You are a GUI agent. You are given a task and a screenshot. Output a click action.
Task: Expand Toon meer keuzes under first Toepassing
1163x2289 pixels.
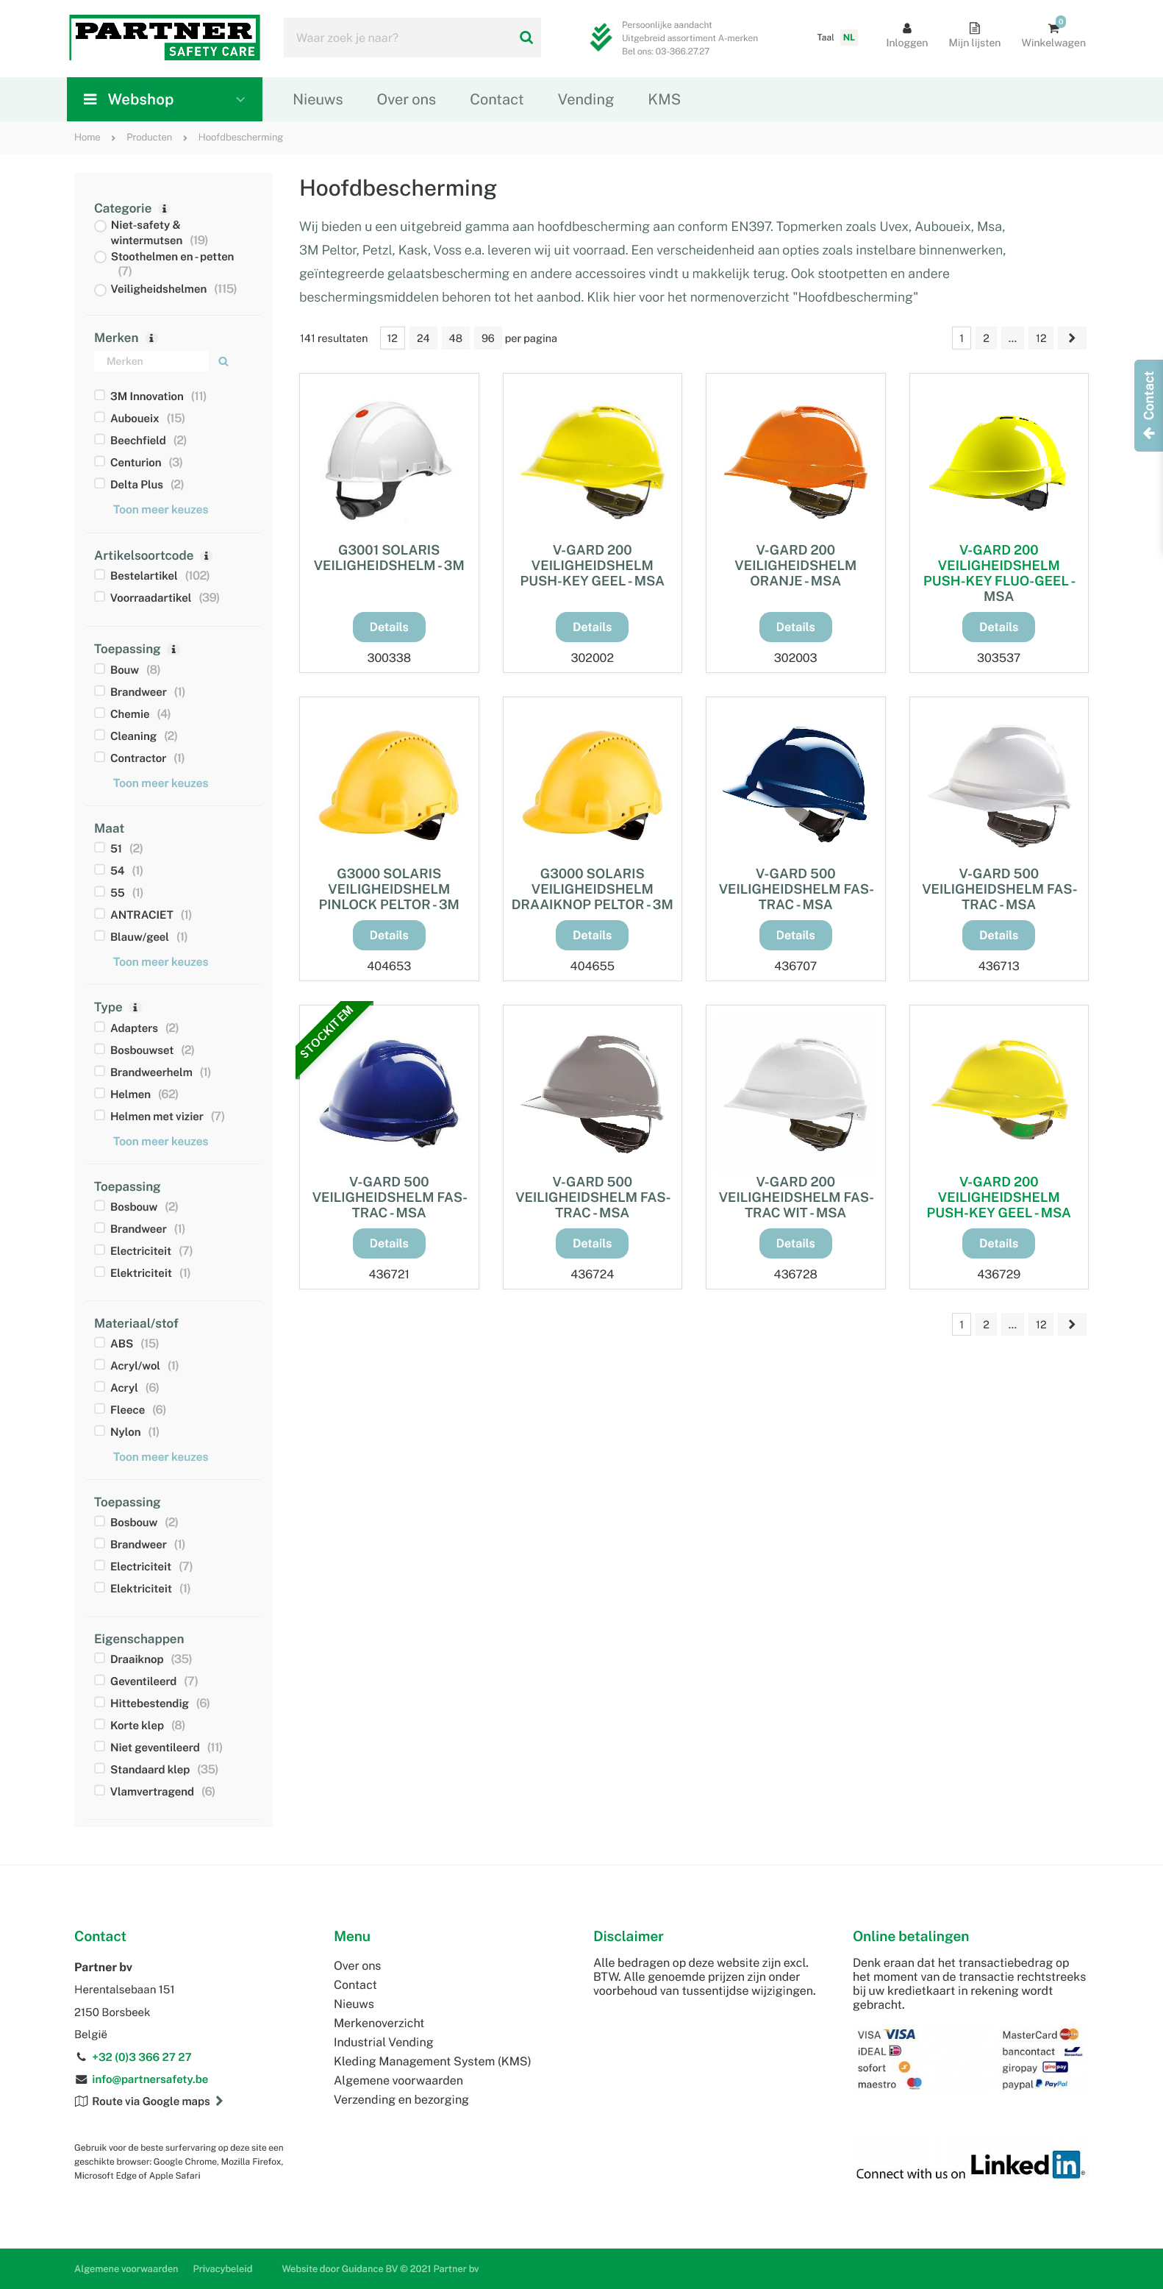pos(161,784)
